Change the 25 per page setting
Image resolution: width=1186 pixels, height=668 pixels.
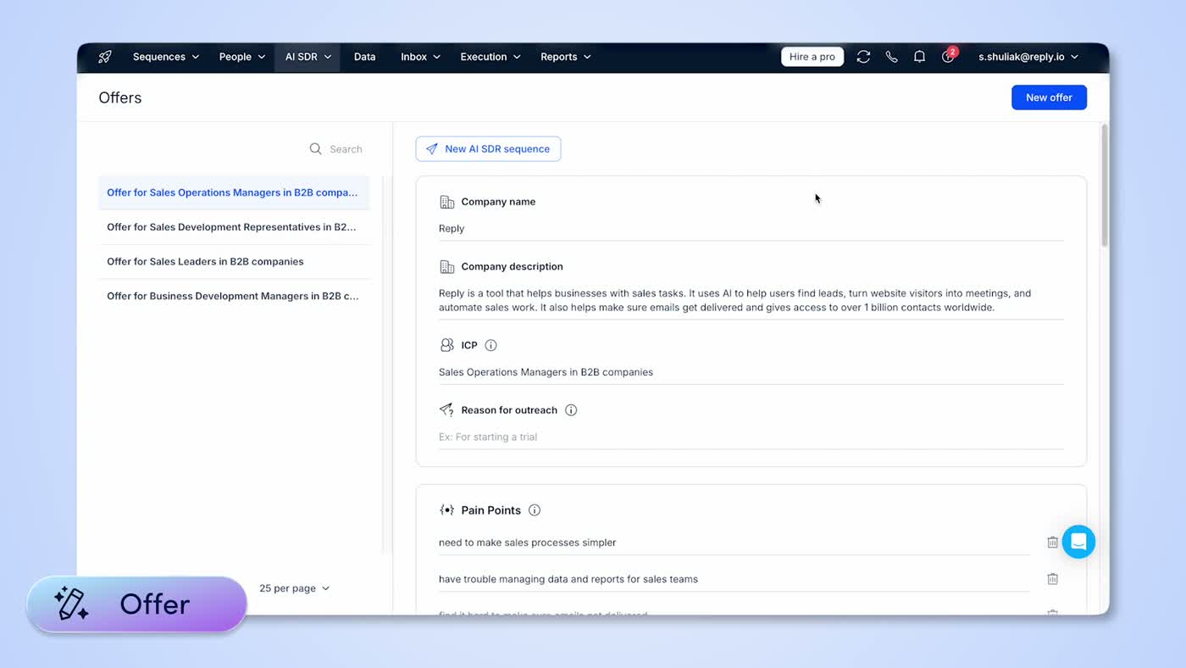[295, 588]
